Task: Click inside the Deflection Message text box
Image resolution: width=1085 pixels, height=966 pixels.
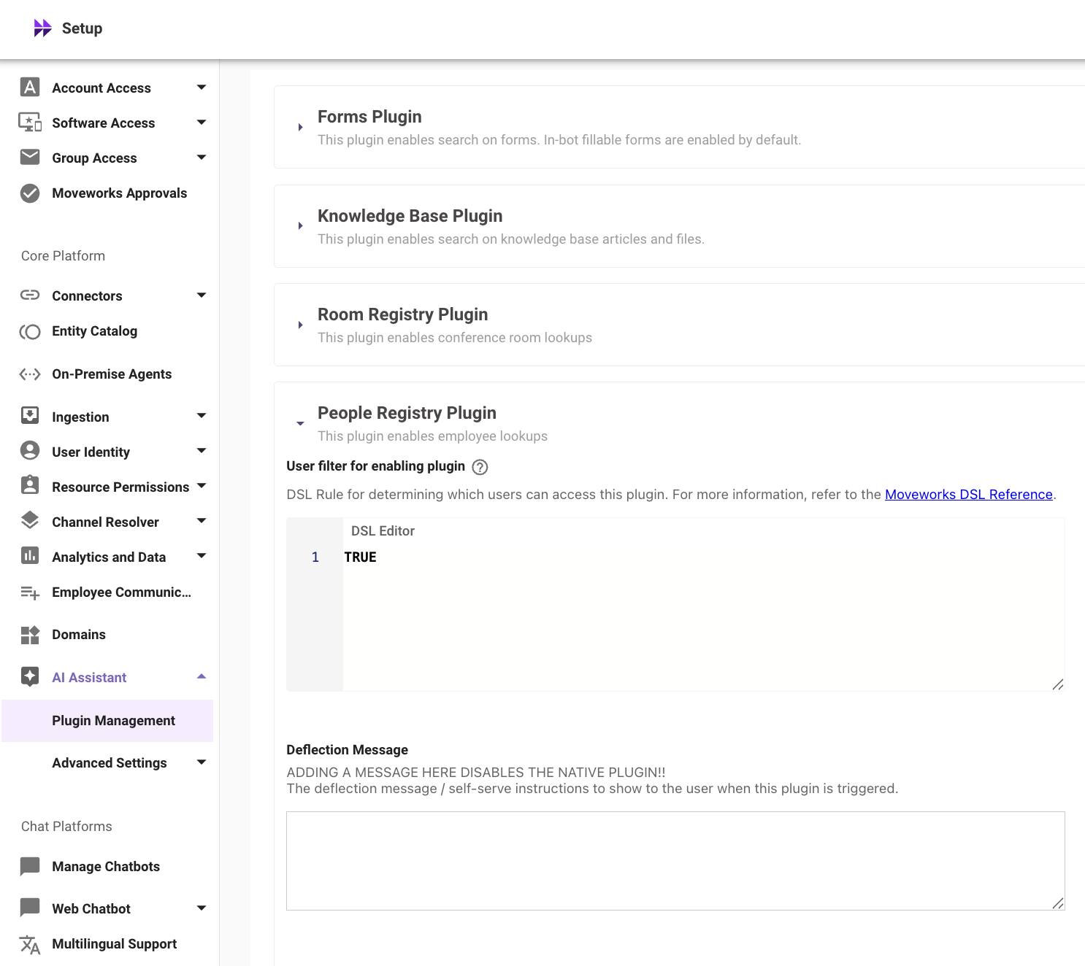Action: coord(675,861)
